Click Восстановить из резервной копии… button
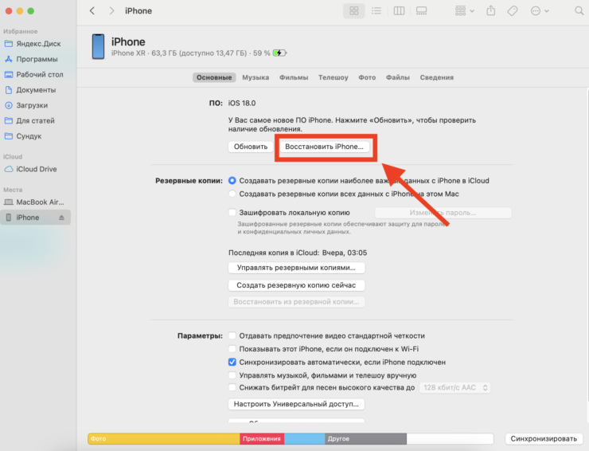The width and height of the screenshot is (589, 451). (296, 302)
